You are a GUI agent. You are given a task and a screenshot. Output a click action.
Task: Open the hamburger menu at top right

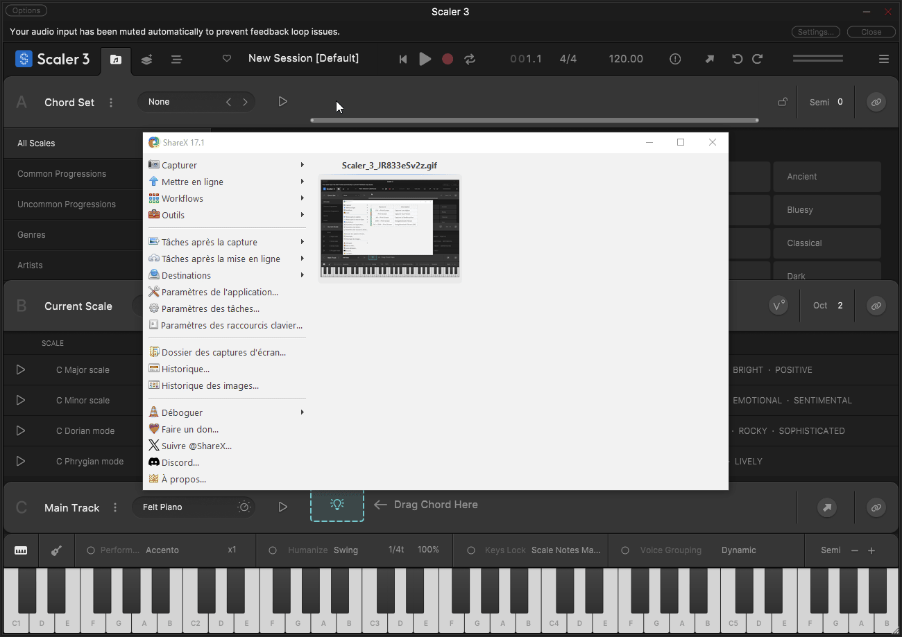pos(884,60)
